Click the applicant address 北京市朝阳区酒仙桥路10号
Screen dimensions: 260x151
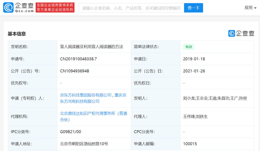(x=84, y=144)
